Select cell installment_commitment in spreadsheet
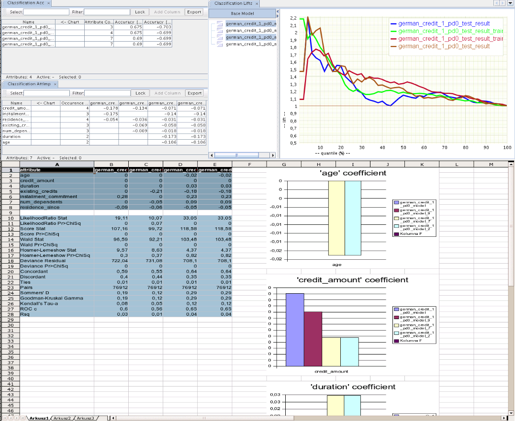The width and height of the screenshot is (515, 421). tap(57, 197)
